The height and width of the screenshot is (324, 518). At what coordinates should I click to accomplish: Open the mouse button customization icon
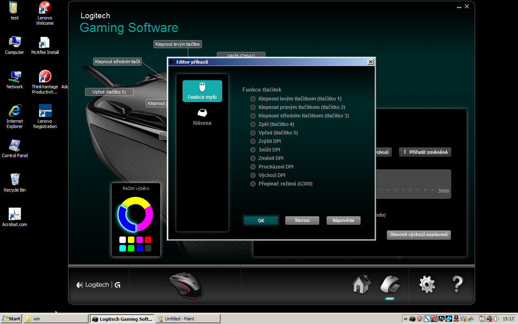click(x=390, y=284)
